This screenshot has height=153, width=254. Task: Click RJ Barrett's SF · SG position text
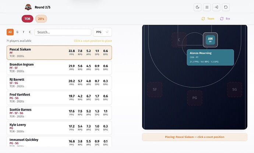14,83
